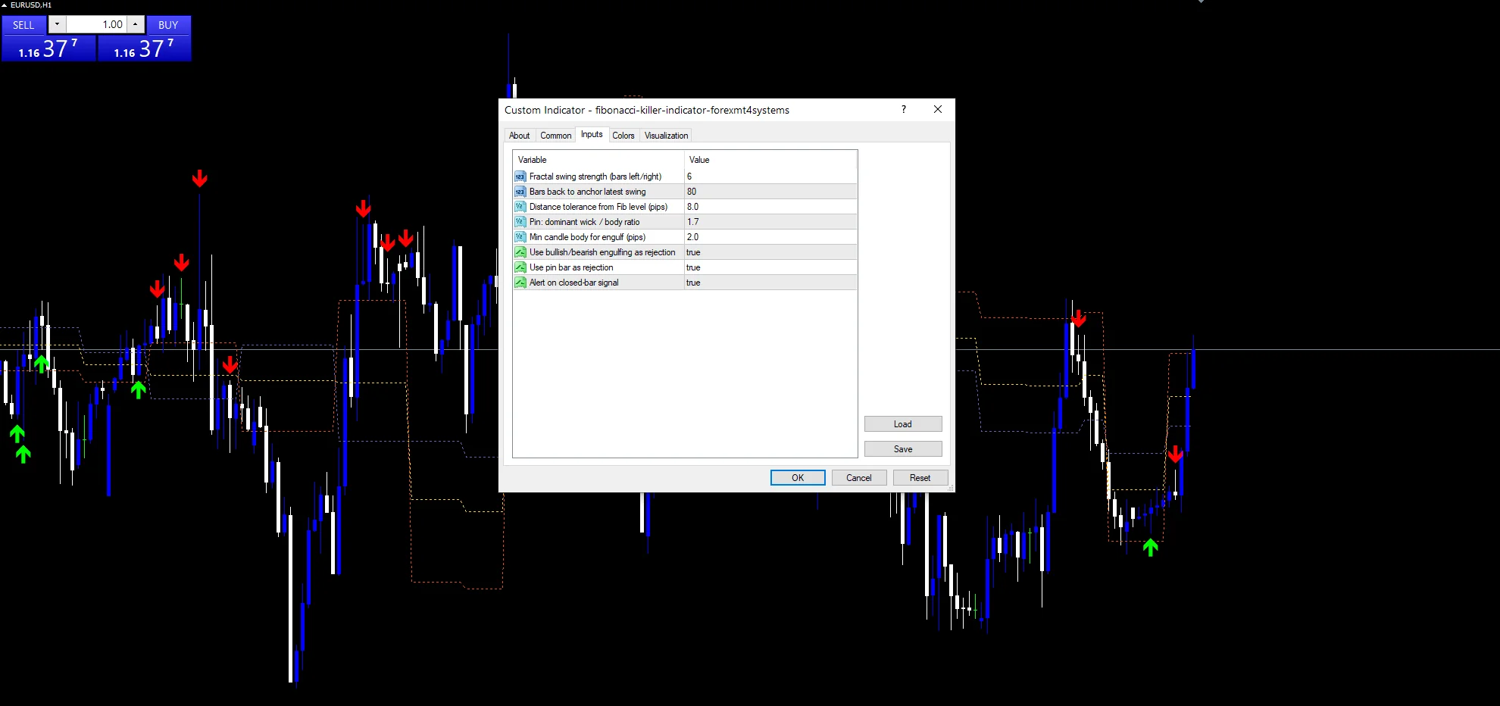Click integer icon of Bars back row

(520, 192)
